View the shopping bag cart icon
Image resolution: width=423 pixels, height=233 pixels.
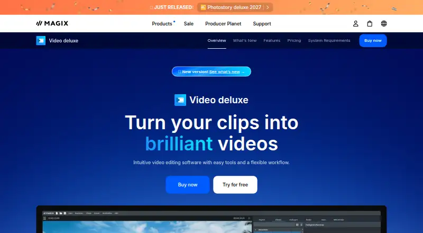[x=370, y=23]
